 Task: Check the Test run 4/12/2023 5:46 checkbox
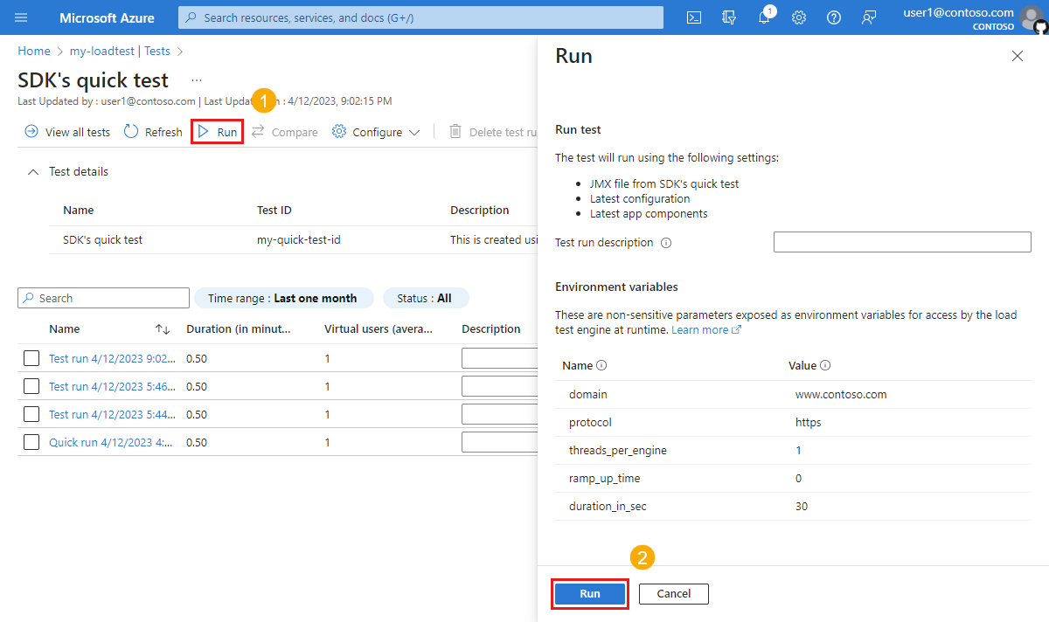31,385
